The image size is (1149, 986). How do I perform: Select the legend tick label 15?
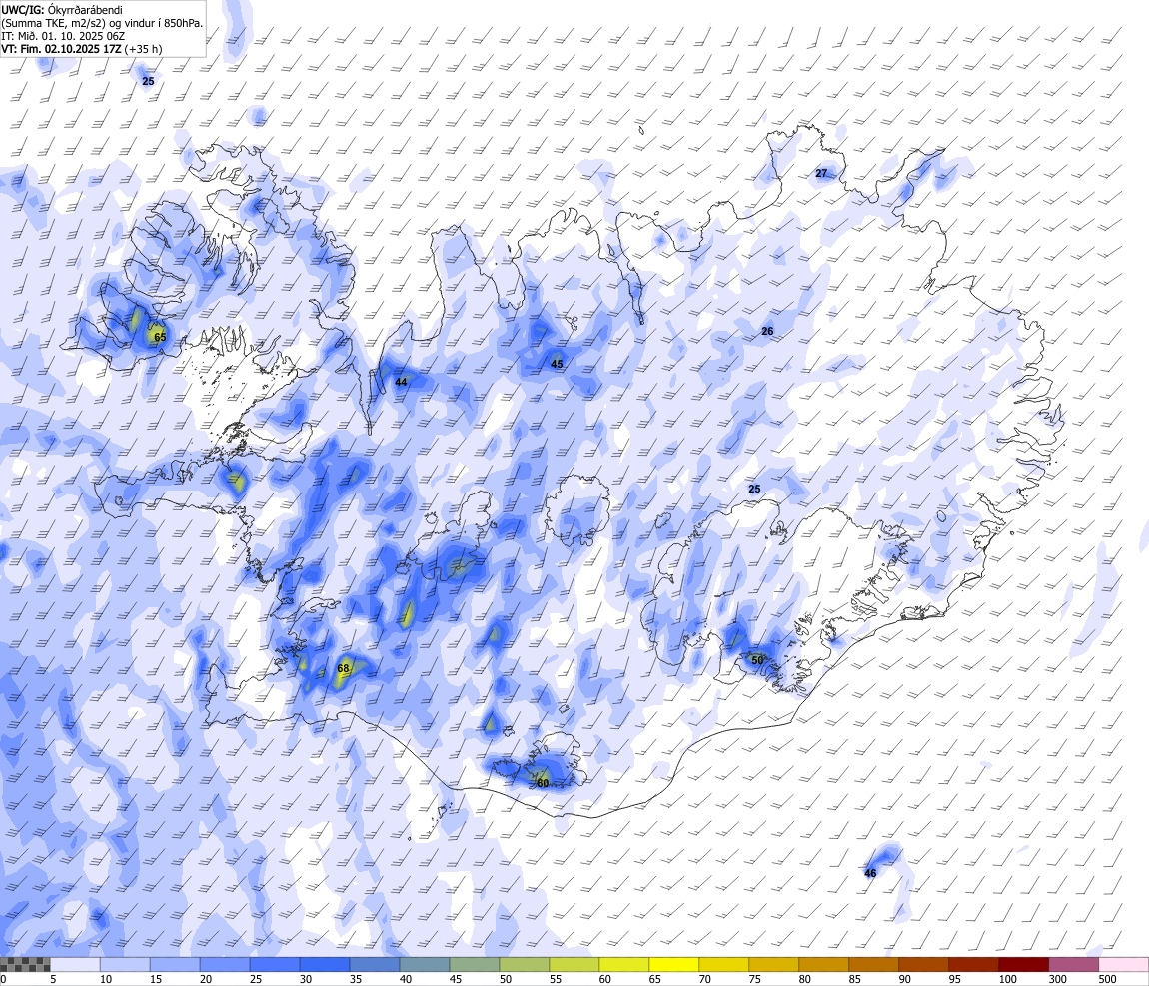point(155,979)
